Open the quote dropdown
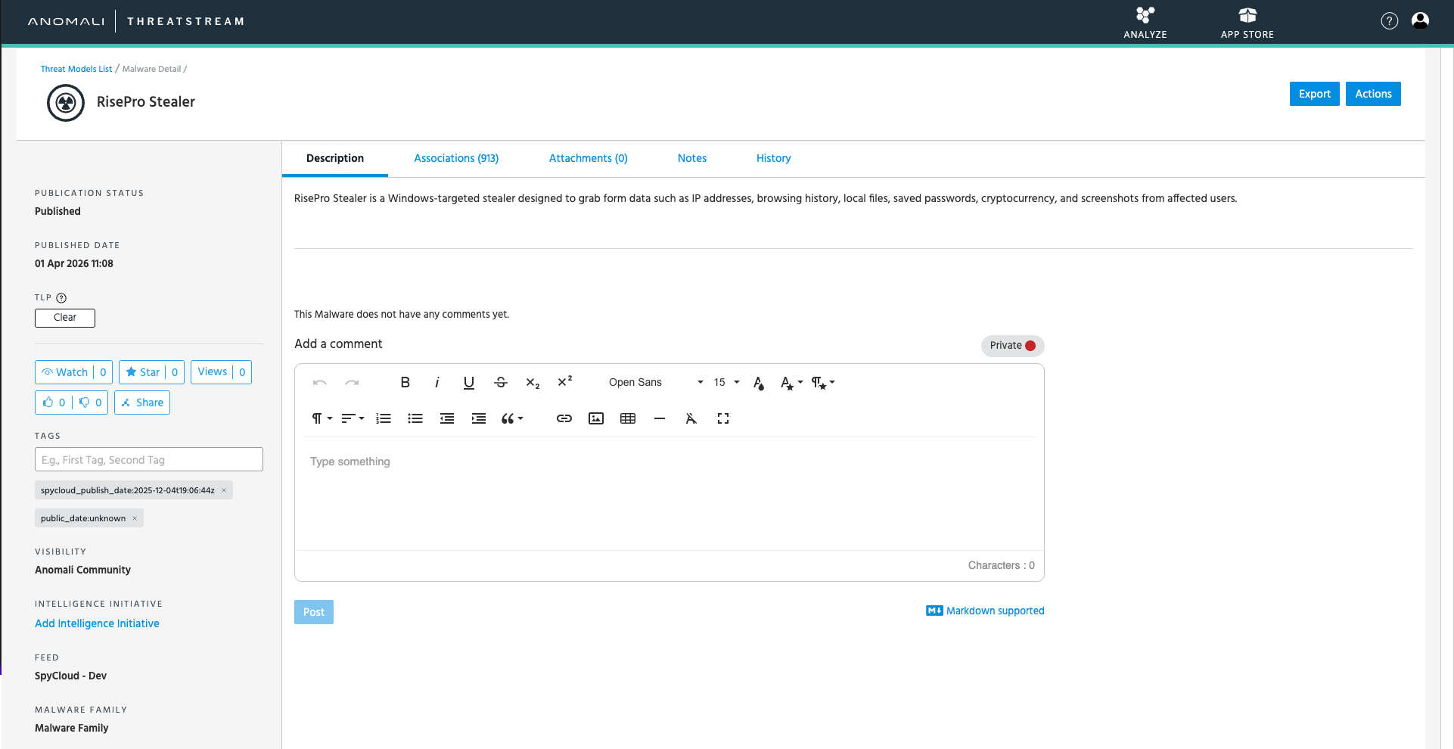 512,418
